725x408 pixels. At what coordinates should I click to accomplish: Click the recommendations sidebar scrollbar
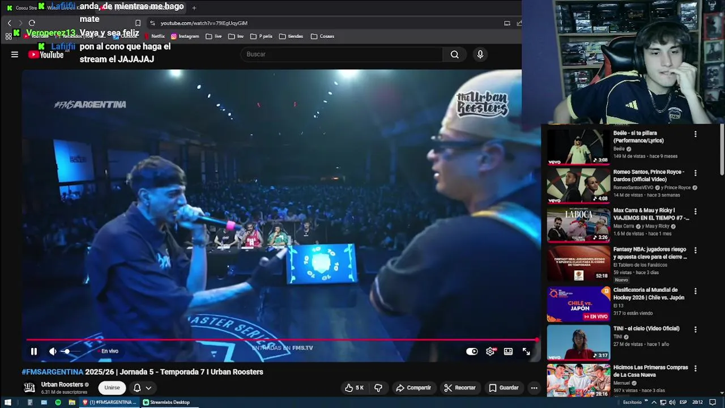(722, 150)
